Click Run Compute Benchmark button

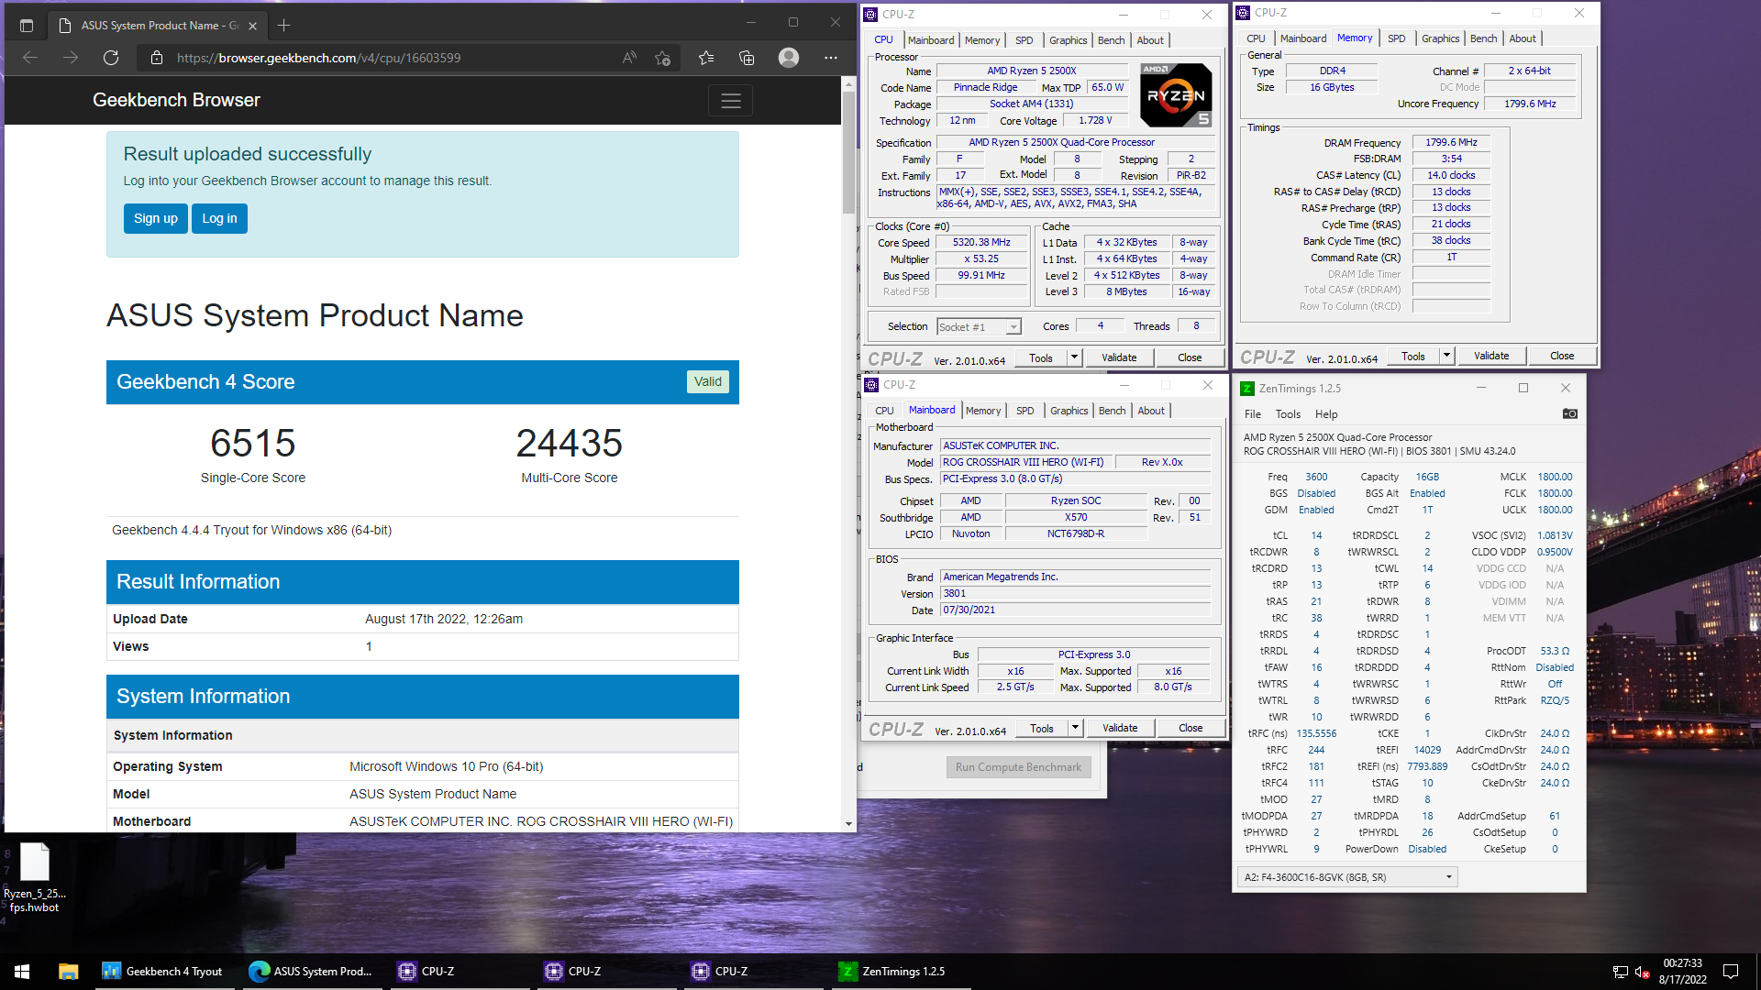coord(1018,767)
